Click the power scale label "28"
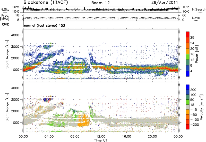206x142 pixels. coord(192,37)
